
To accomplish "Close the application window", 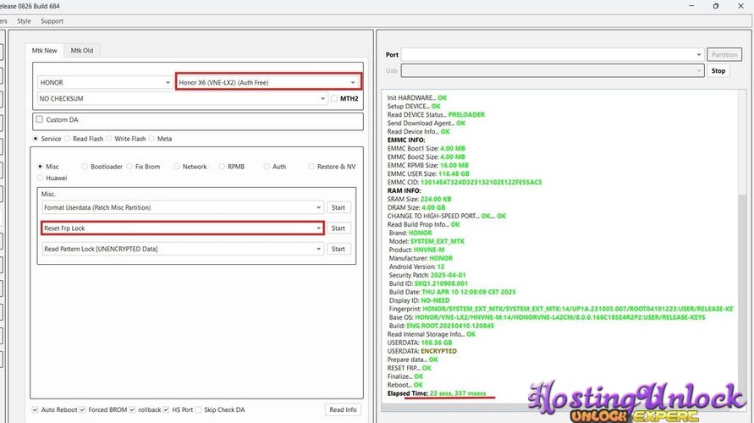I will pyautogui.click(x=740, y=6).
